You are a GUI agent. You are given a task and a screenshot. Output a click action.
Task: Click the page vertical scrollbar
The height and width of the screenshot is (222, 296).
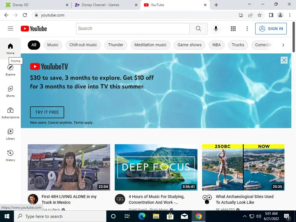point(294,37)
